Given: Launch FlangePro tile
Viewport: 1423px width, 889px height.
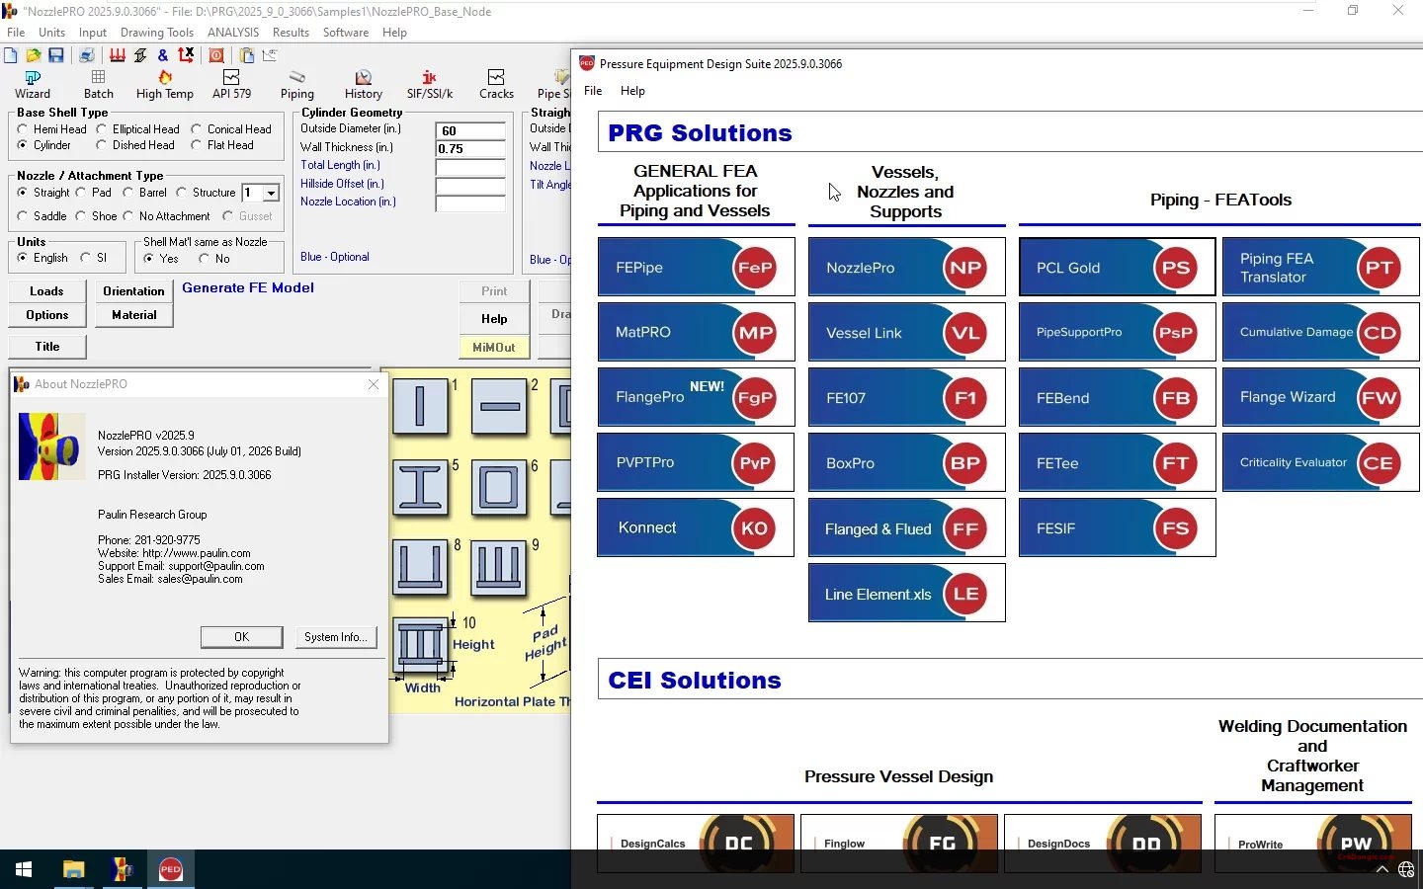Looking at the screenshot, I should click(696, 397).
